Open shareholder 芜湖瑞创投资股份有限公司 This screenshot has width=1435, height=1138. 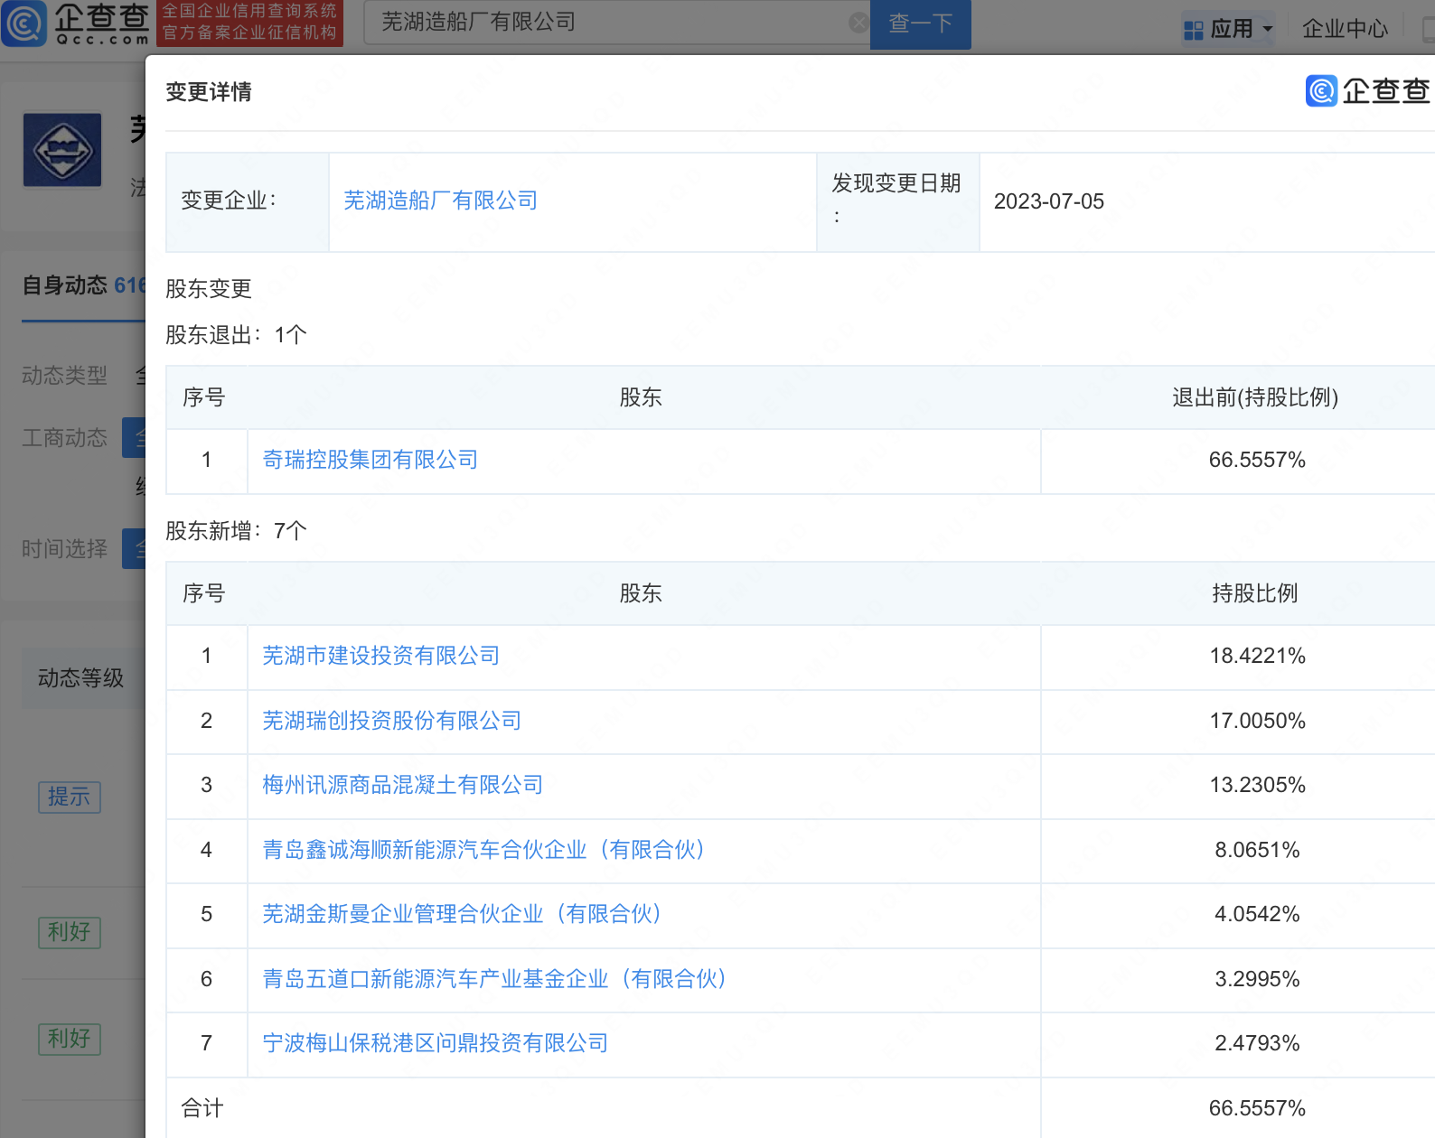(391, 721)
